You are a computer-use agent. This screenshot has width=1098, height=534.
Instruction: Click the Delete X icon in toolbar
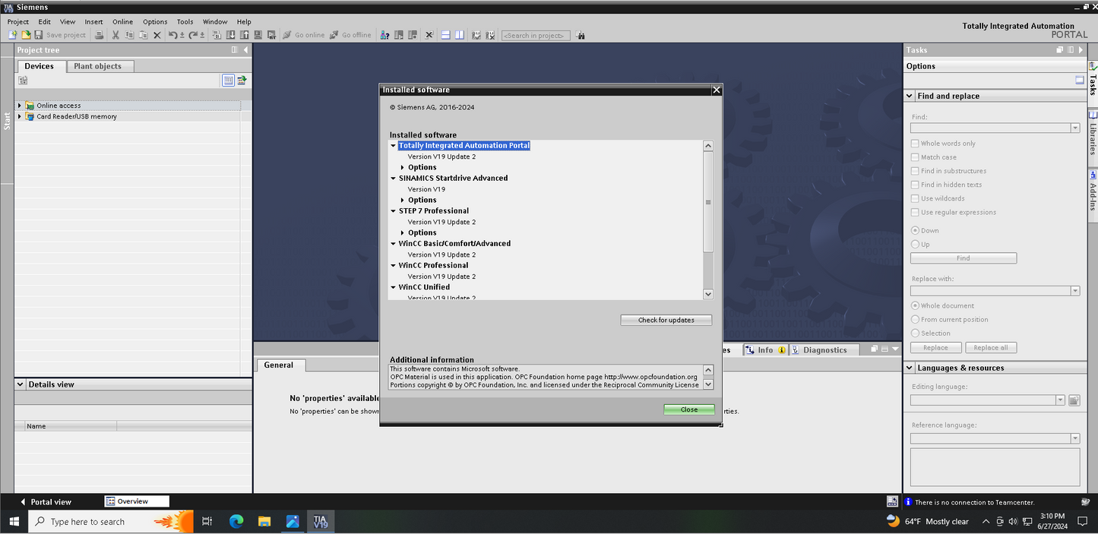coord(157,35)
